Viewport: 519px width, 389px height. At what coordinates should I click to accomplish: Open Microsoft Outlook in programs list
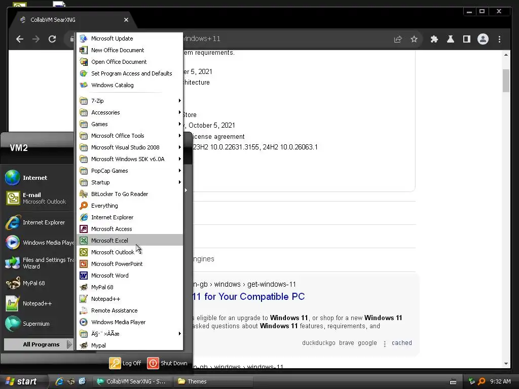point(129,252)
